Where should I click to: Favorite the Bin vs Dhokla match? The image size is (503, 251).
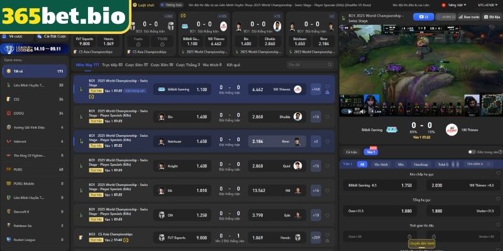327,117
